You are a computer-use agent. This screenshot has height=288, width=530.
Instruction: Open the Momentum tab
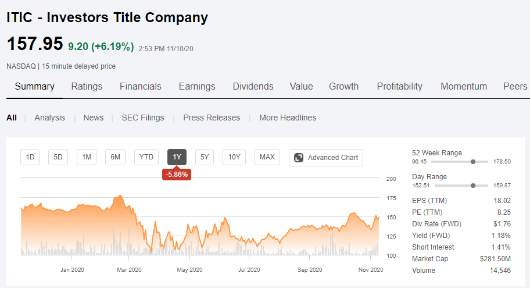coord(464,87)
